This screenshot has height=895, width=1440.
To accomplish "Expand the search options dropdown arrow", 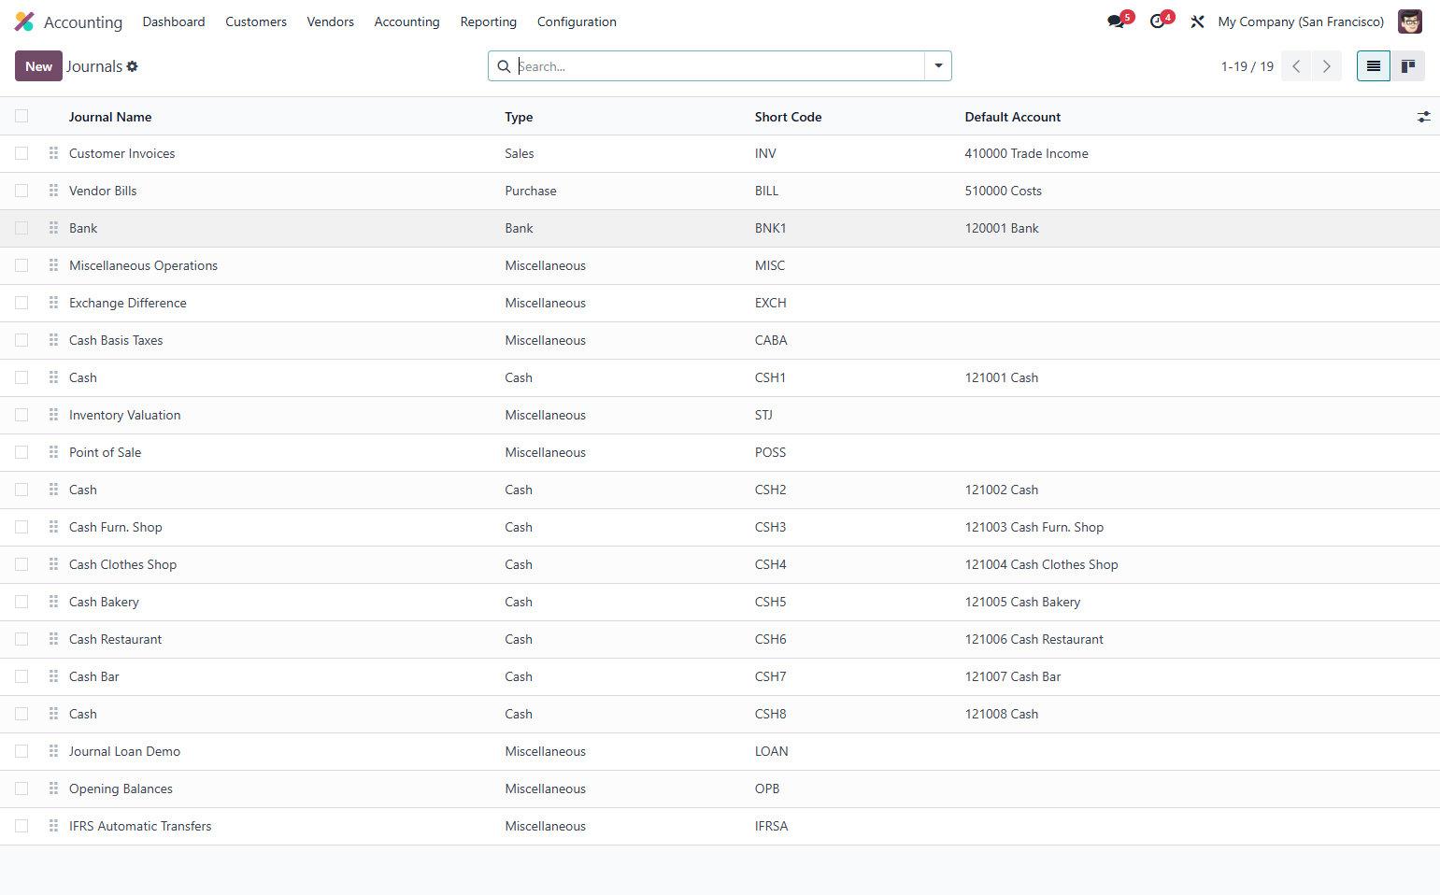I will click(938, 66).
